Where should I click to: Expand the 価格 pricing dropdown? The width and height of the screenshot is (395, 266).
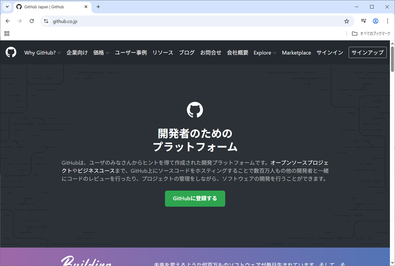pyautogui.click(x=101, y=53)
